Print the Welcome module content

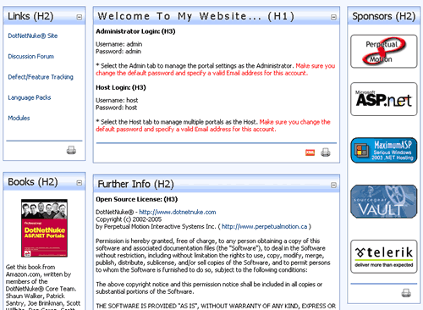click(326, 152)
